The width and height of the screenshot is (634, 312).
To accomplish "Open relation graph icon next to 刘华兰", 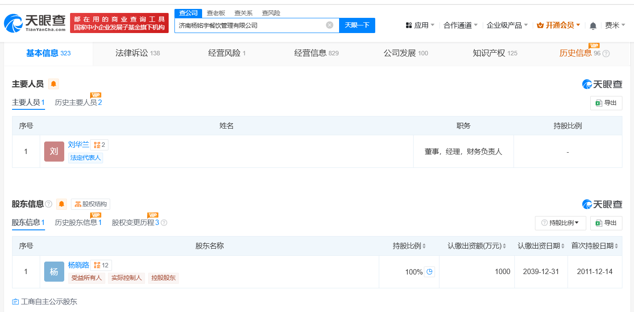I will 99,145.
